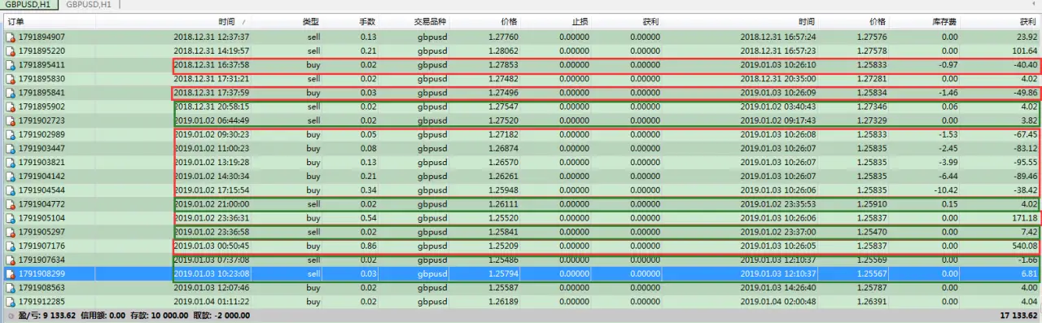1042x323 pixels.
Task: Click the icon beside order 1791894907
Action: click(x=11, y=37)
